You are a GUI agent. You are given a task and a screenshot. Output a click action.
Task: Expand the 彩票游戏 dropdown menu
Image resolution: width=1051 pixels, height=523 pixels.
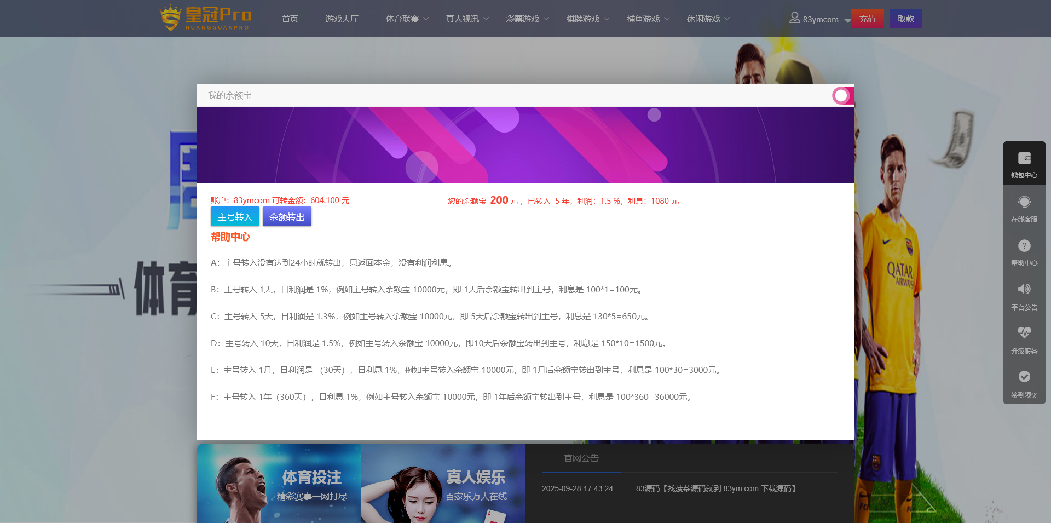[x=528, y=19]
